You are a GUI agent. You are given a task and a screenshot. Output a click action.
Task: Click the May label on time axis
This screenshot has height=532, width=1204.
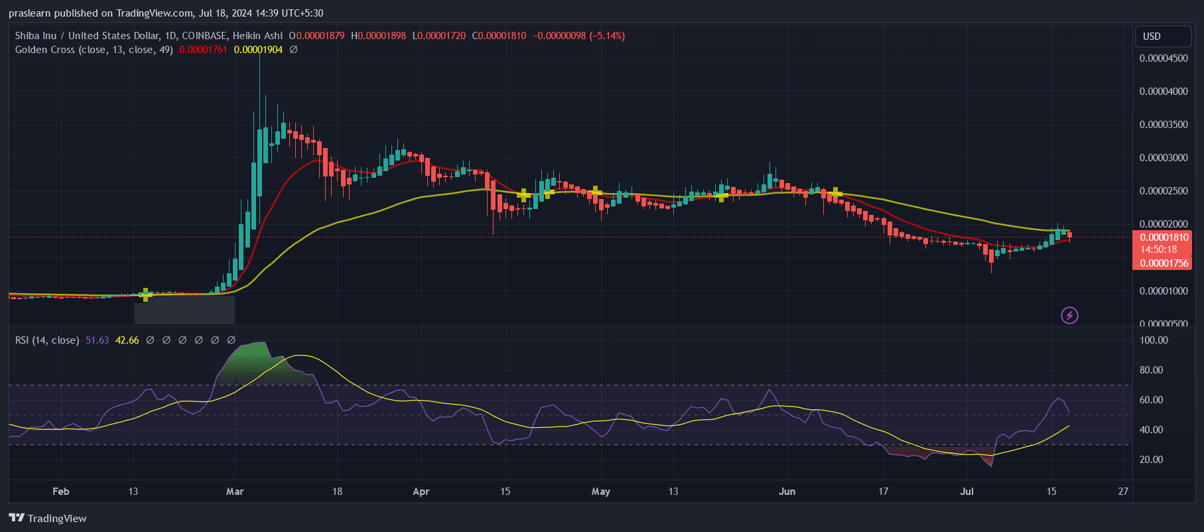click(x=601, y=492)
